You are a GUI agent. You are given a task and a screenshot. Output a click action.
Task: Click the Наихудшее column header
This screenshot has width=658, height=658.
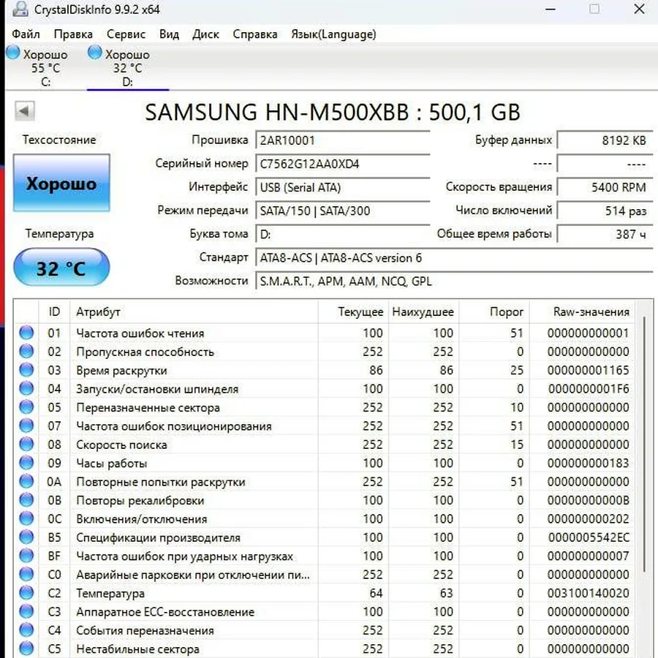tap(423, 311)
